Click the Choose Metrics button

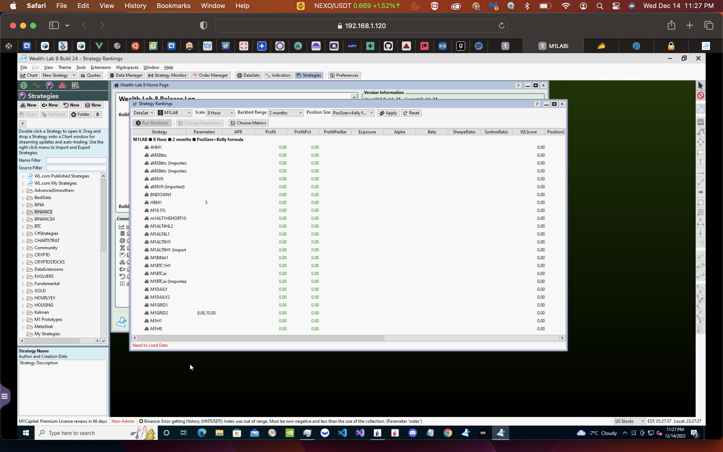pos(248,123)
